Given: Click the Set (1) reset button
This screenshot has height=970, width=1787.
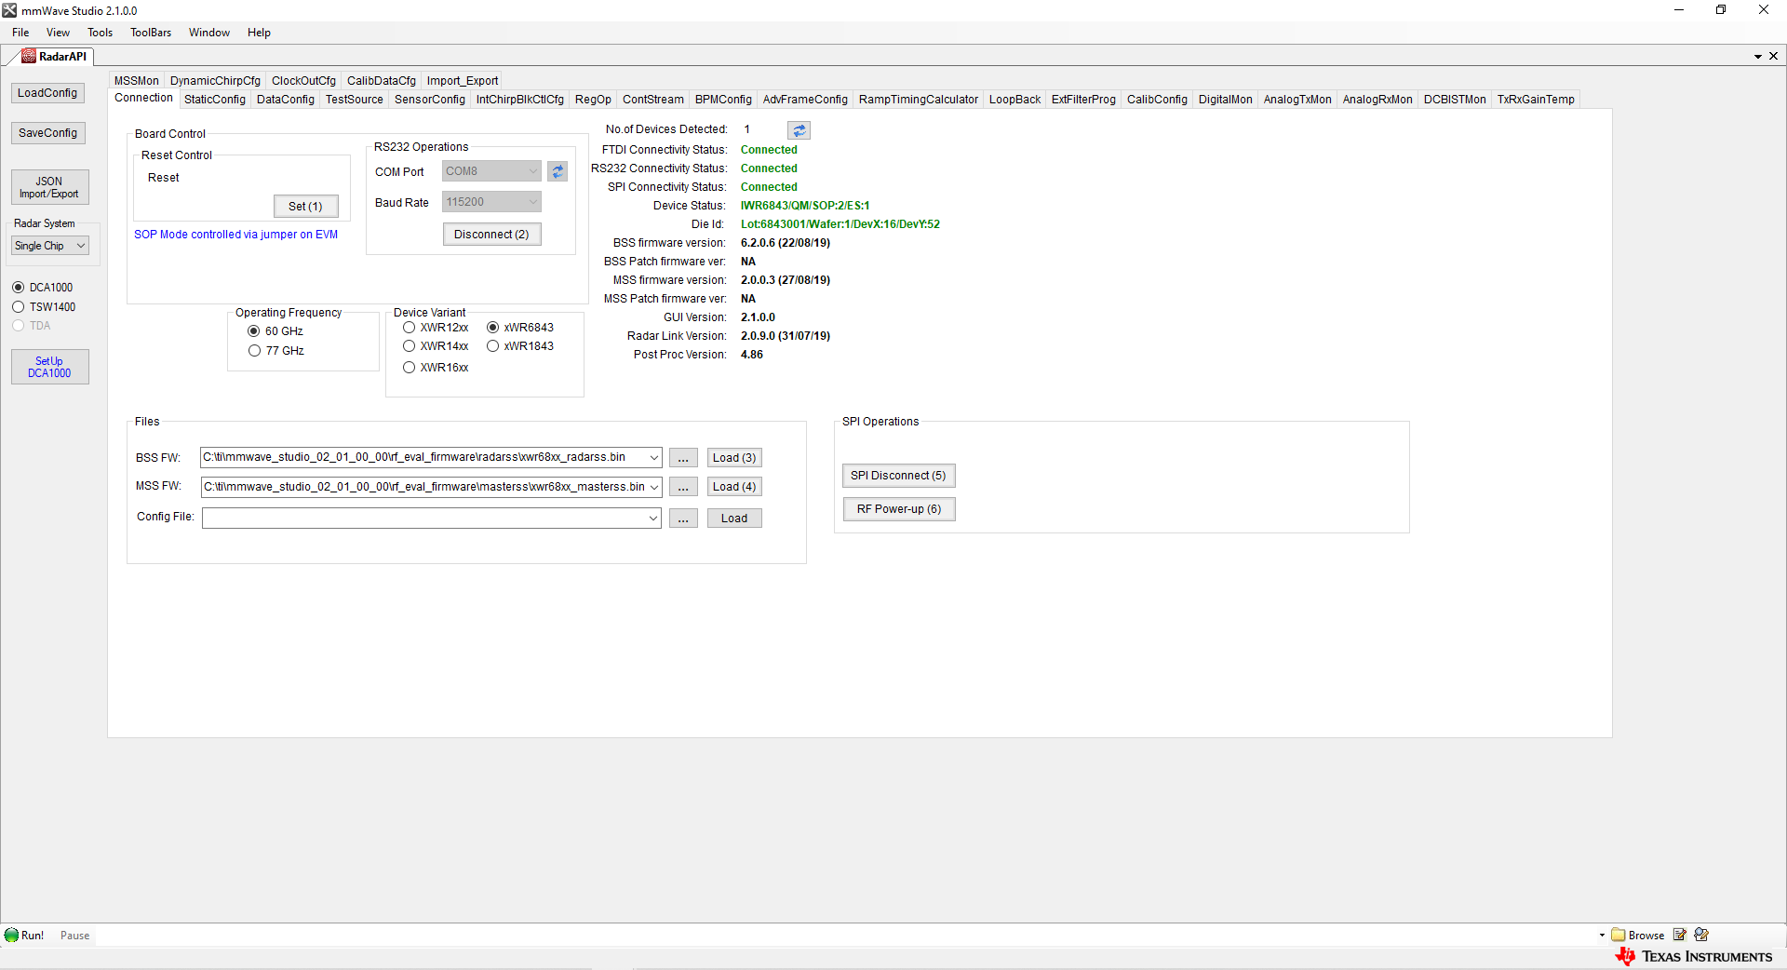Looking at the screenshot, I should (305, 207).
